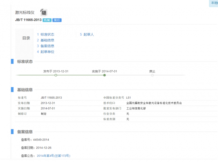
Task: Open the 2014年第4号 announcement link
Action: [53, 156]
